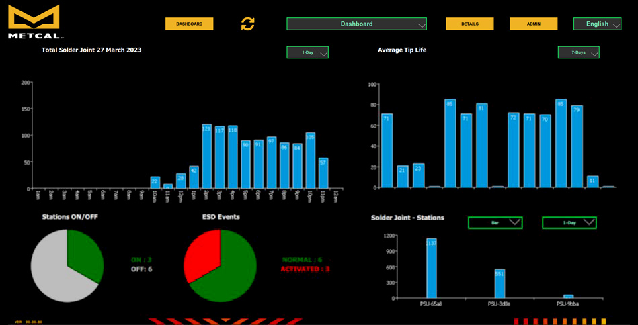
Task: Click the 2pm bar showing 121
Action: (207, 158)
